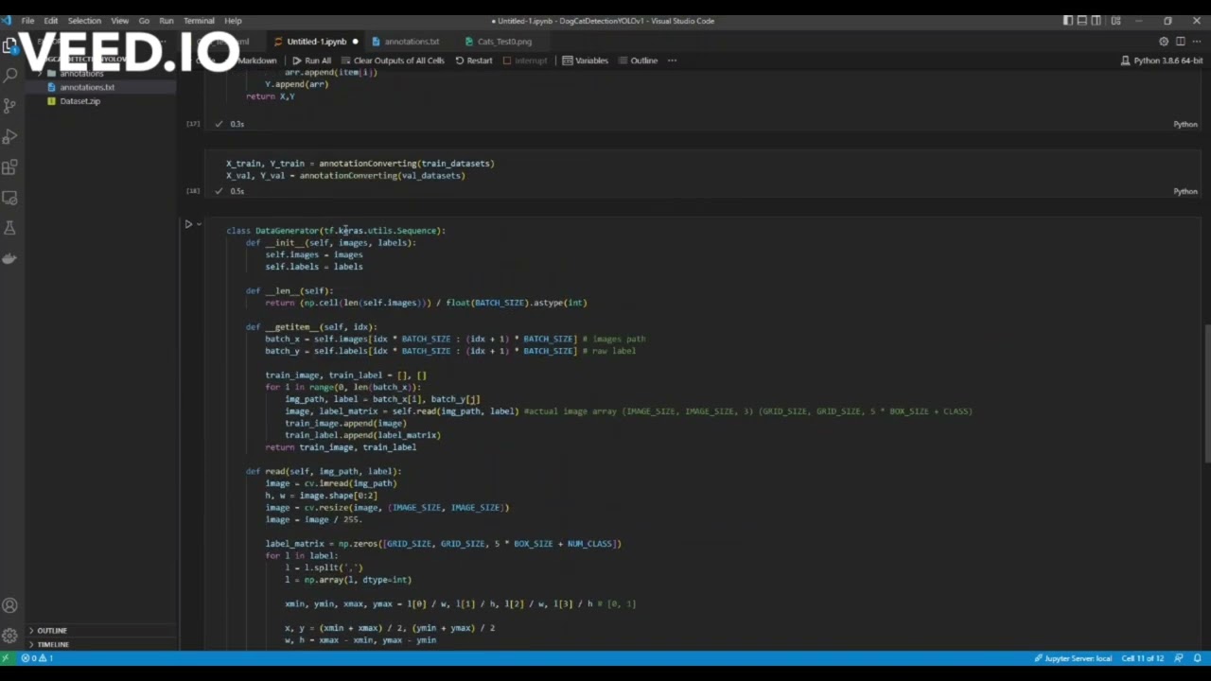Image resolution: width=1211 pixels, height=681 pixels.
Task: Open the Terminal menu
Action: (199, 21)
